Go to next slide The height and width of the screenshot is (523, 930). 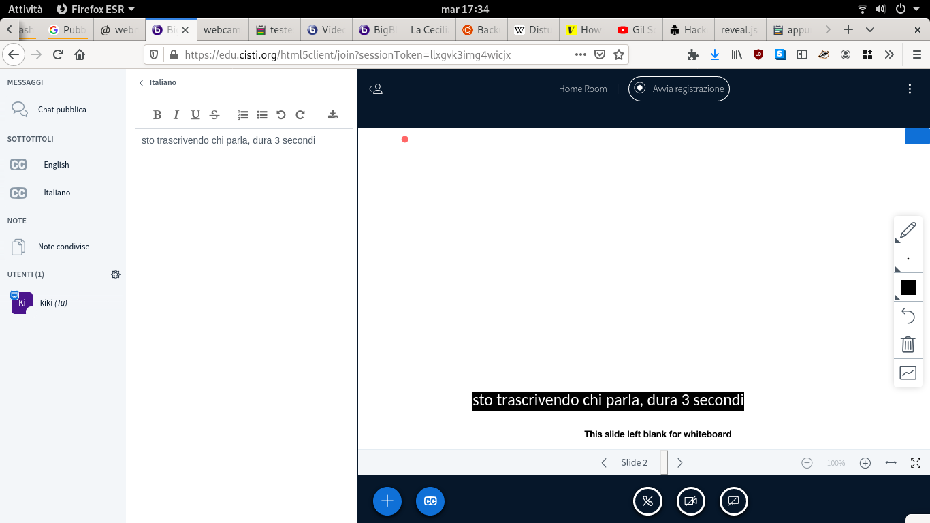(679, 463)
